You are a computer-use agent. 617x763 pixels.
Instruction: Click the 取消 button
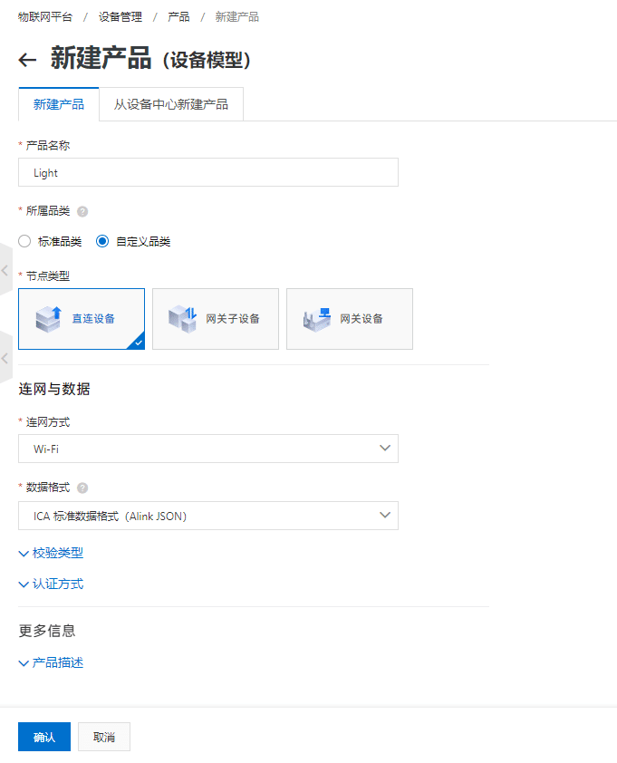(104, 737)
